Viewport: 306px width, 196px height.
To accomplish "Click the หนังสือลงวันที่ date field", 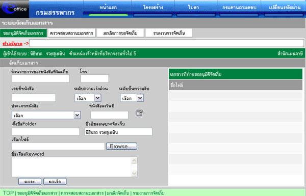I will (x=109, y=115).
